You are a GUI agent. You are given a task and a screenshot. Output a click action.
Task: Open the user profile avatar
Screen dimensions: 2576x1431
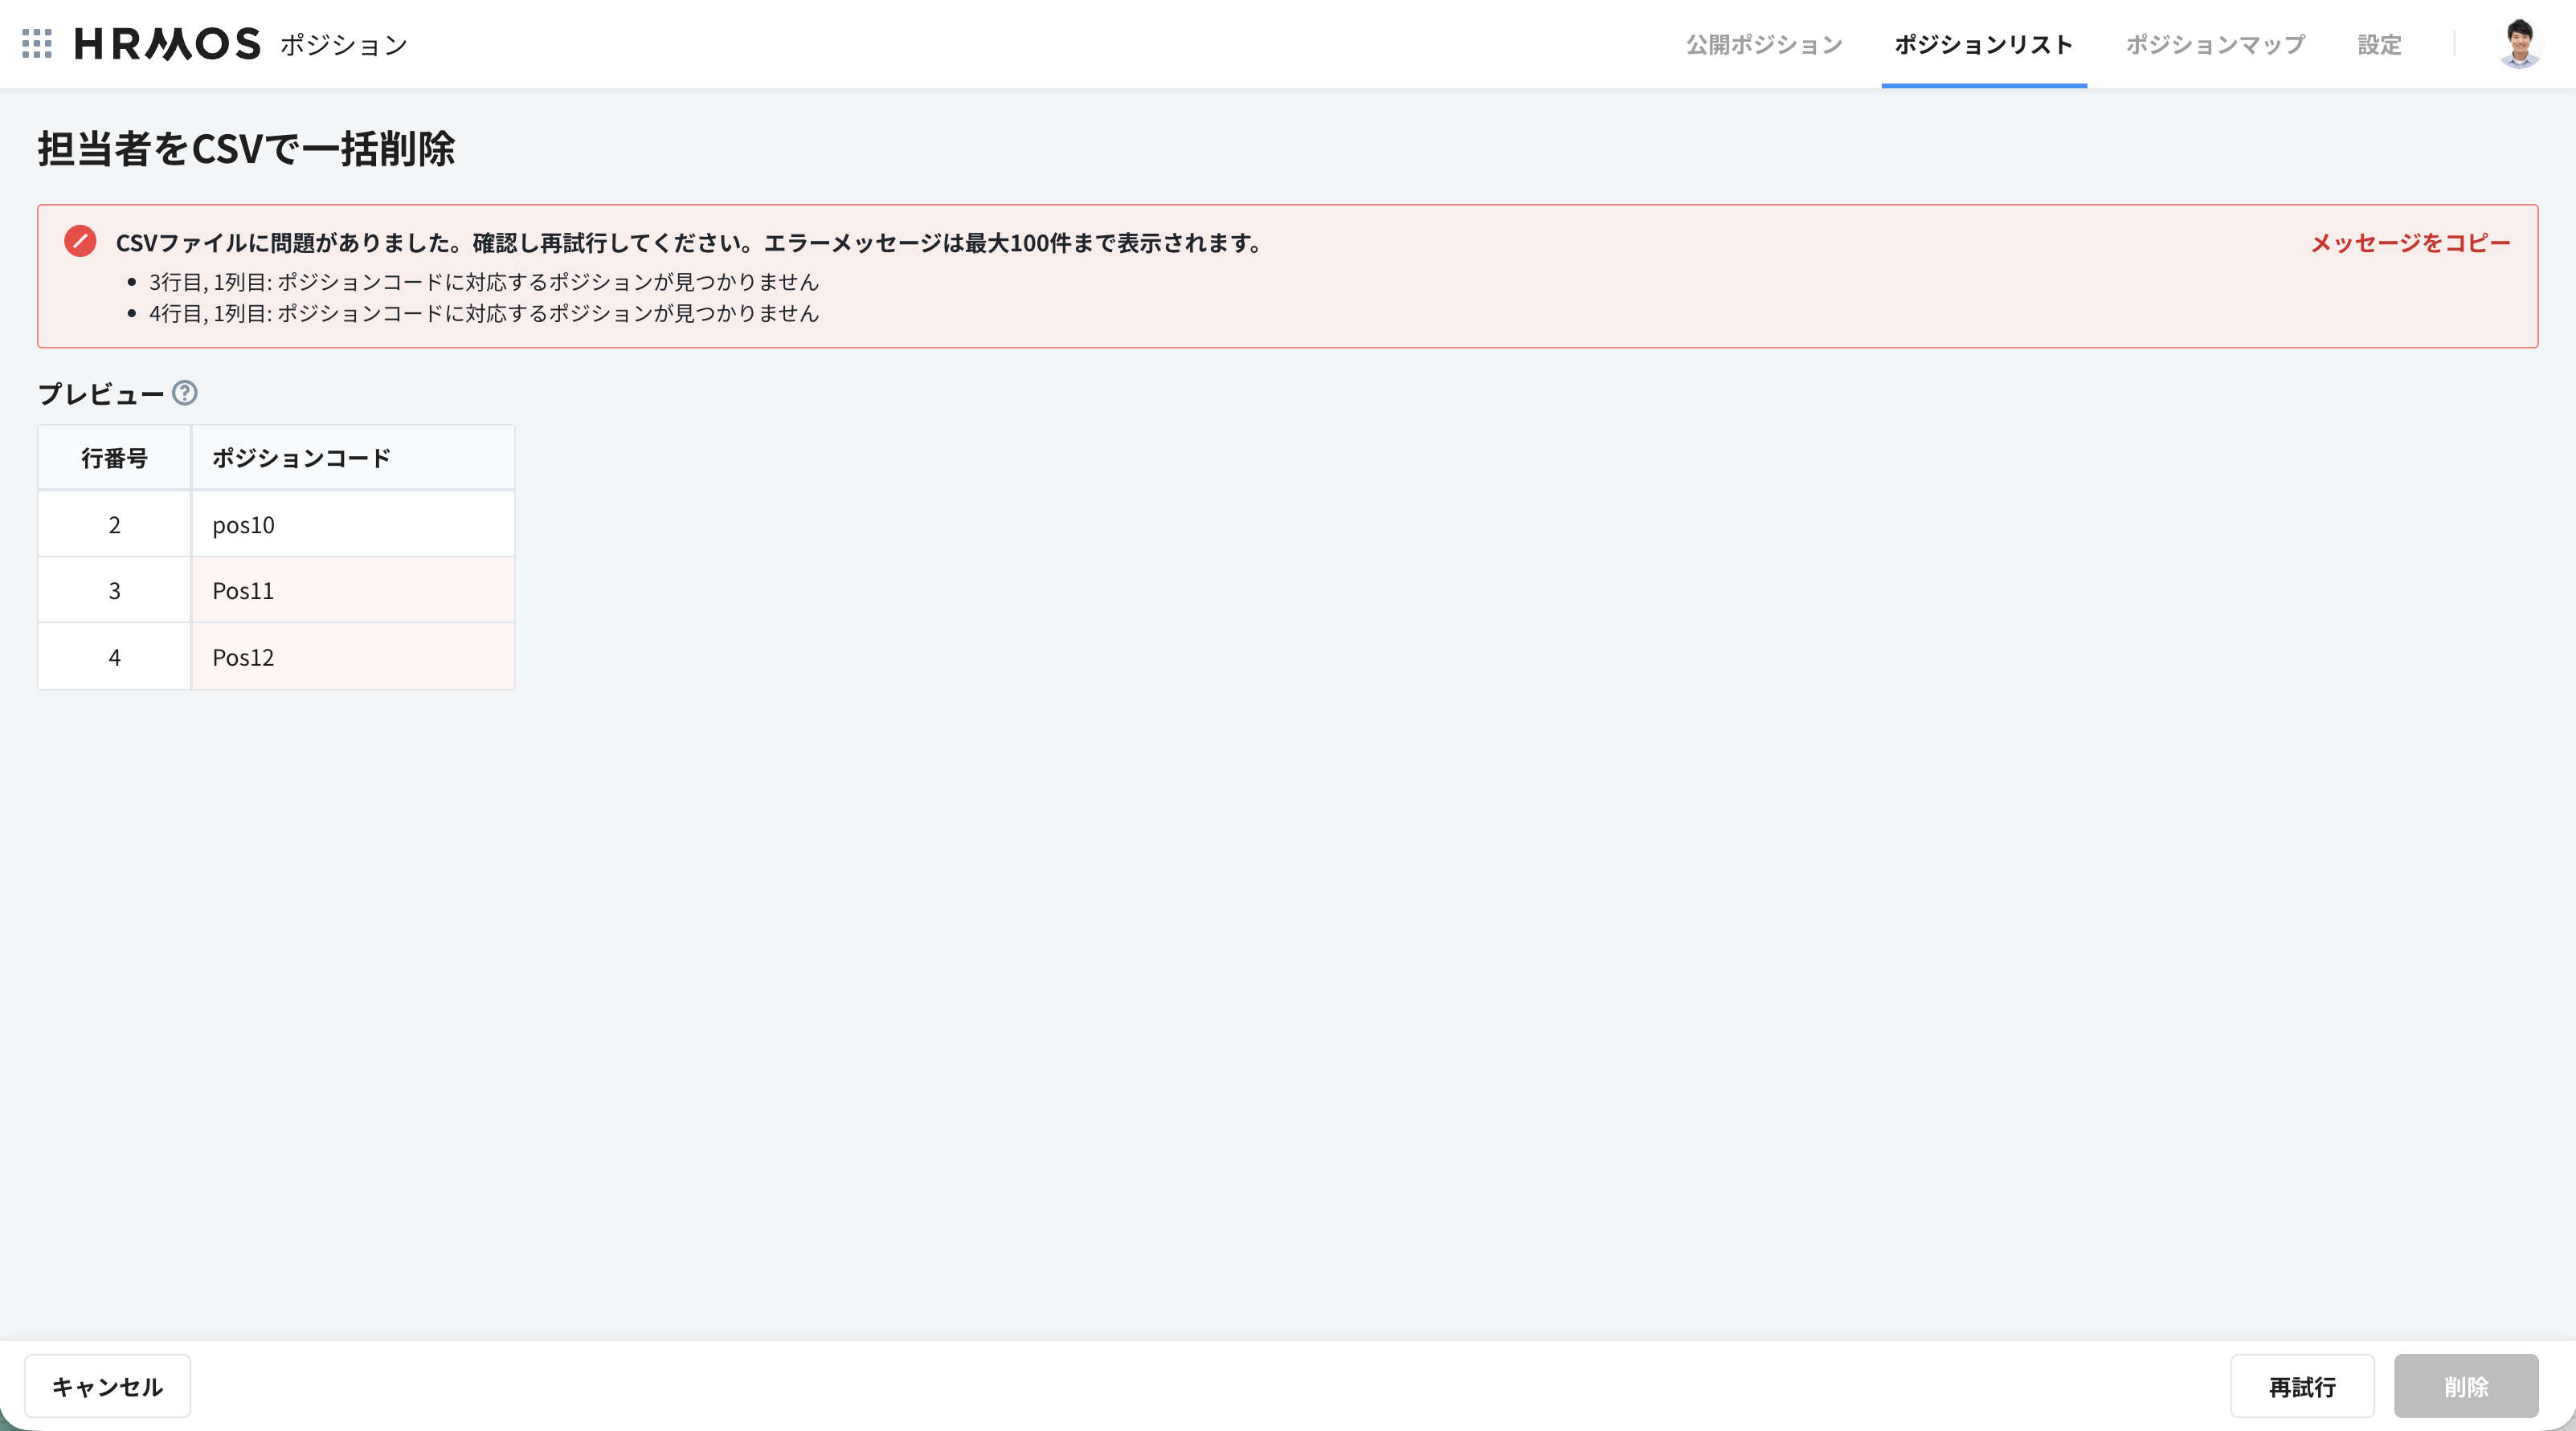pos(2518,44)
